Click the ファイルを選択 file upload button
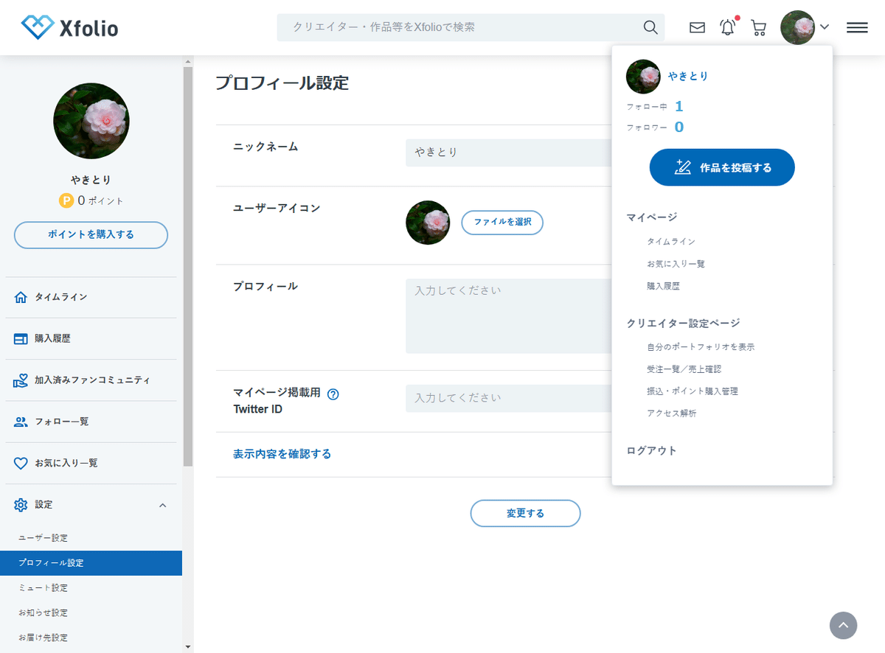The height and width of the screenshot is (653, 885). pos(502,223)
